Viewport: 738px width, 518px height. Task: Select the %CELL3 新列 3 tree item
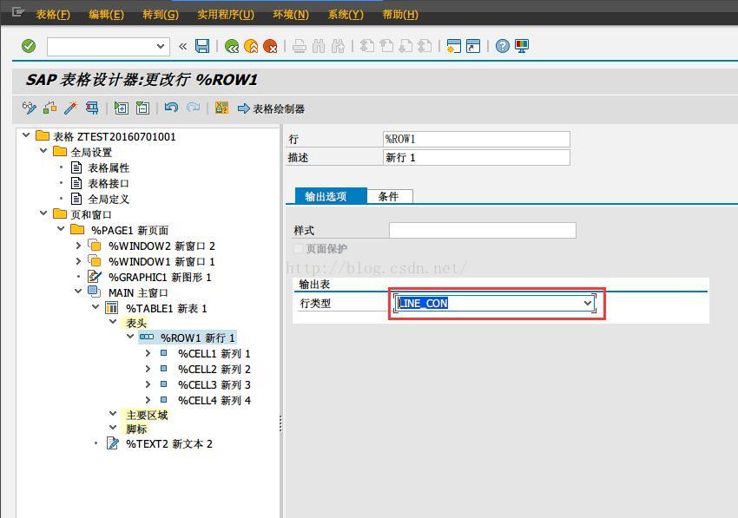click(214, 385)
